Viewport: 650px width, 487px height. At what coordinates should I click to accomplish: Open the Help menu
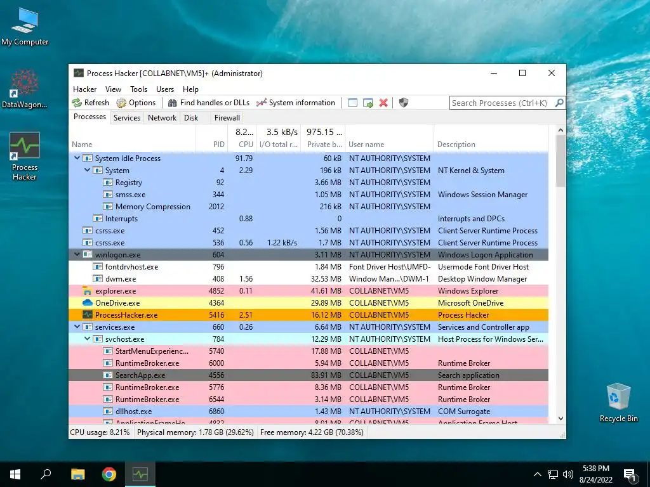(x=190, y=89)
